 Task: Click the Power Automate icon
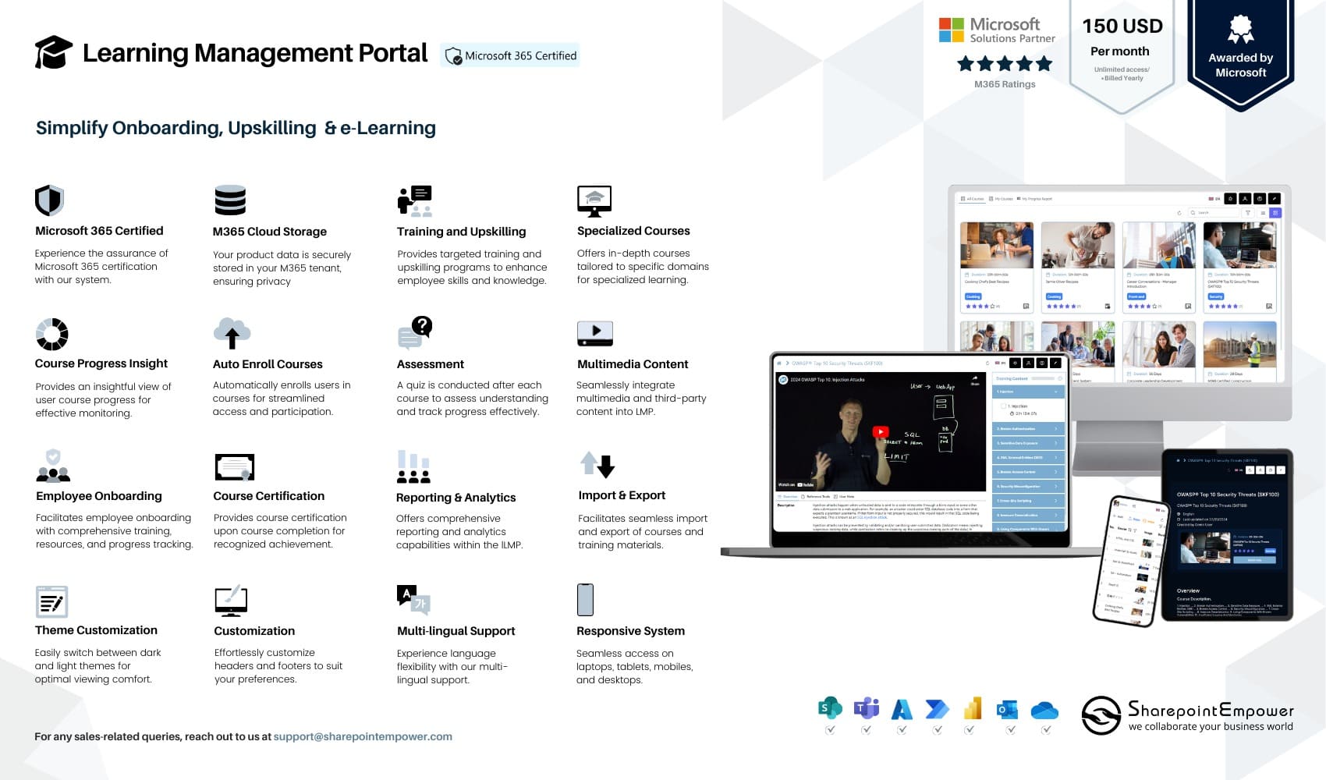coord(937,708)
